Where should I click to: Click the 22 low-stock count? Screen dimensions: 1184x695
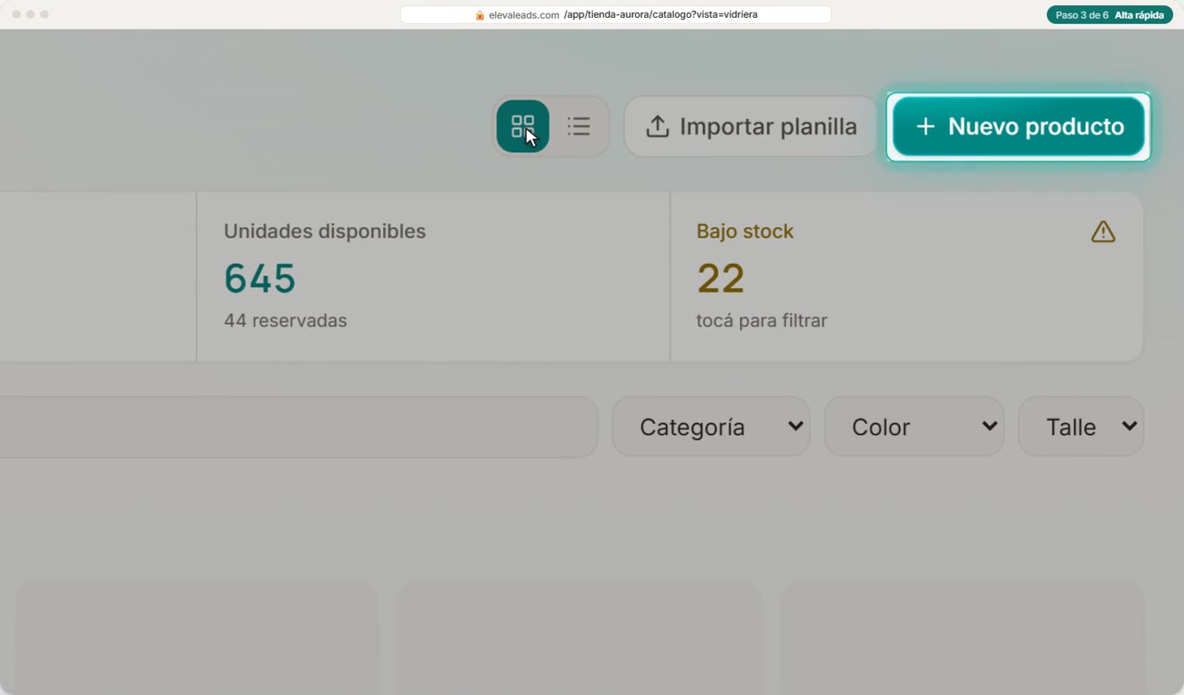721,278
